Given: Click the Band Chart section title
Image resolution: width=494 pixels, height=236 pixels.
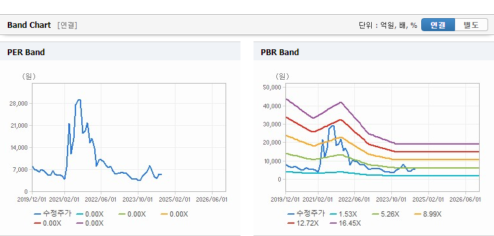Looking at the screenshot, I should 29,25.
